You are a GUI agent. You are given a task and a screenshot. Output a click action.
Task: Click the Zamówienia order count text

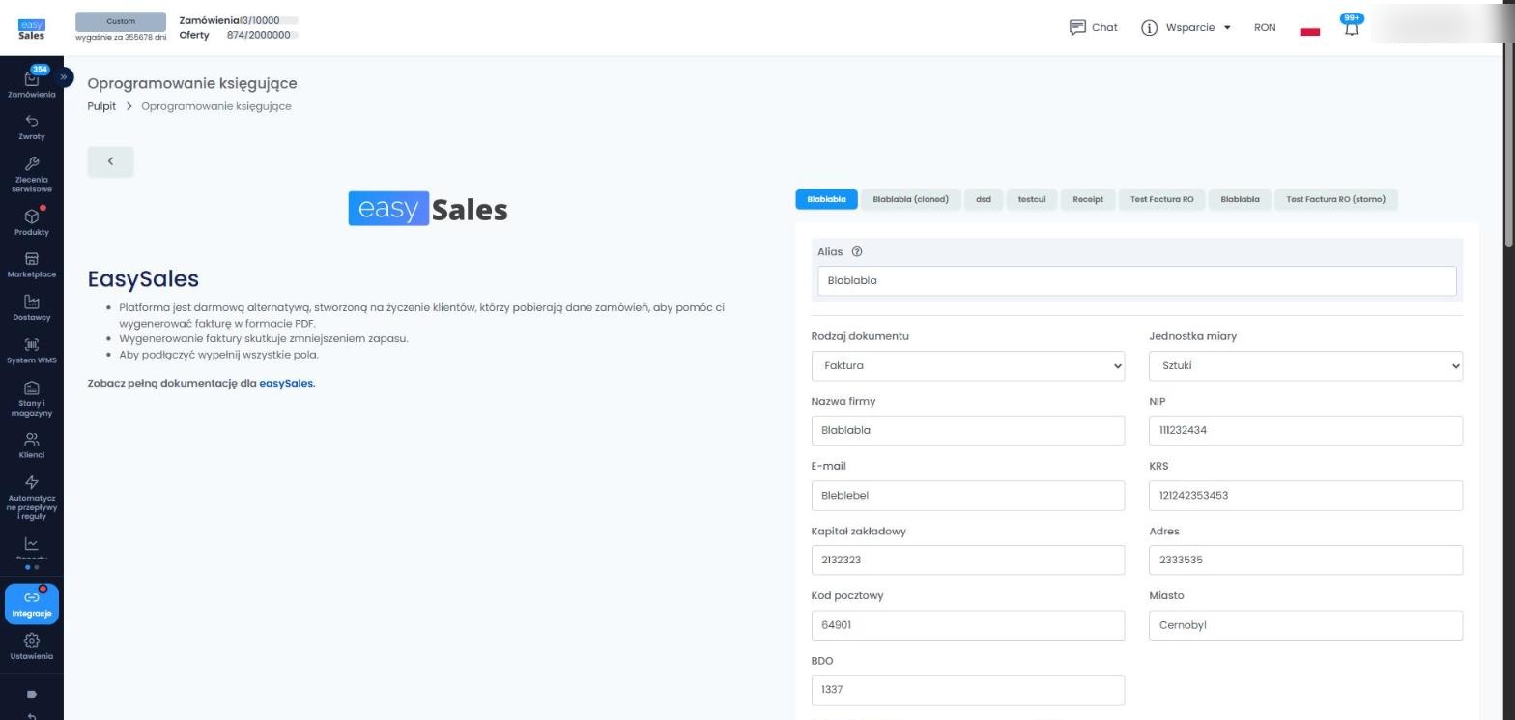coord(238,20)
